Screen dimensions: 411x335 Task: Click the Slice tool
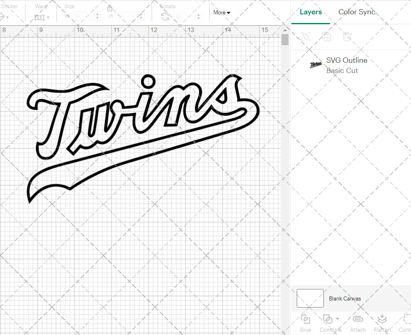click(305, 323)
